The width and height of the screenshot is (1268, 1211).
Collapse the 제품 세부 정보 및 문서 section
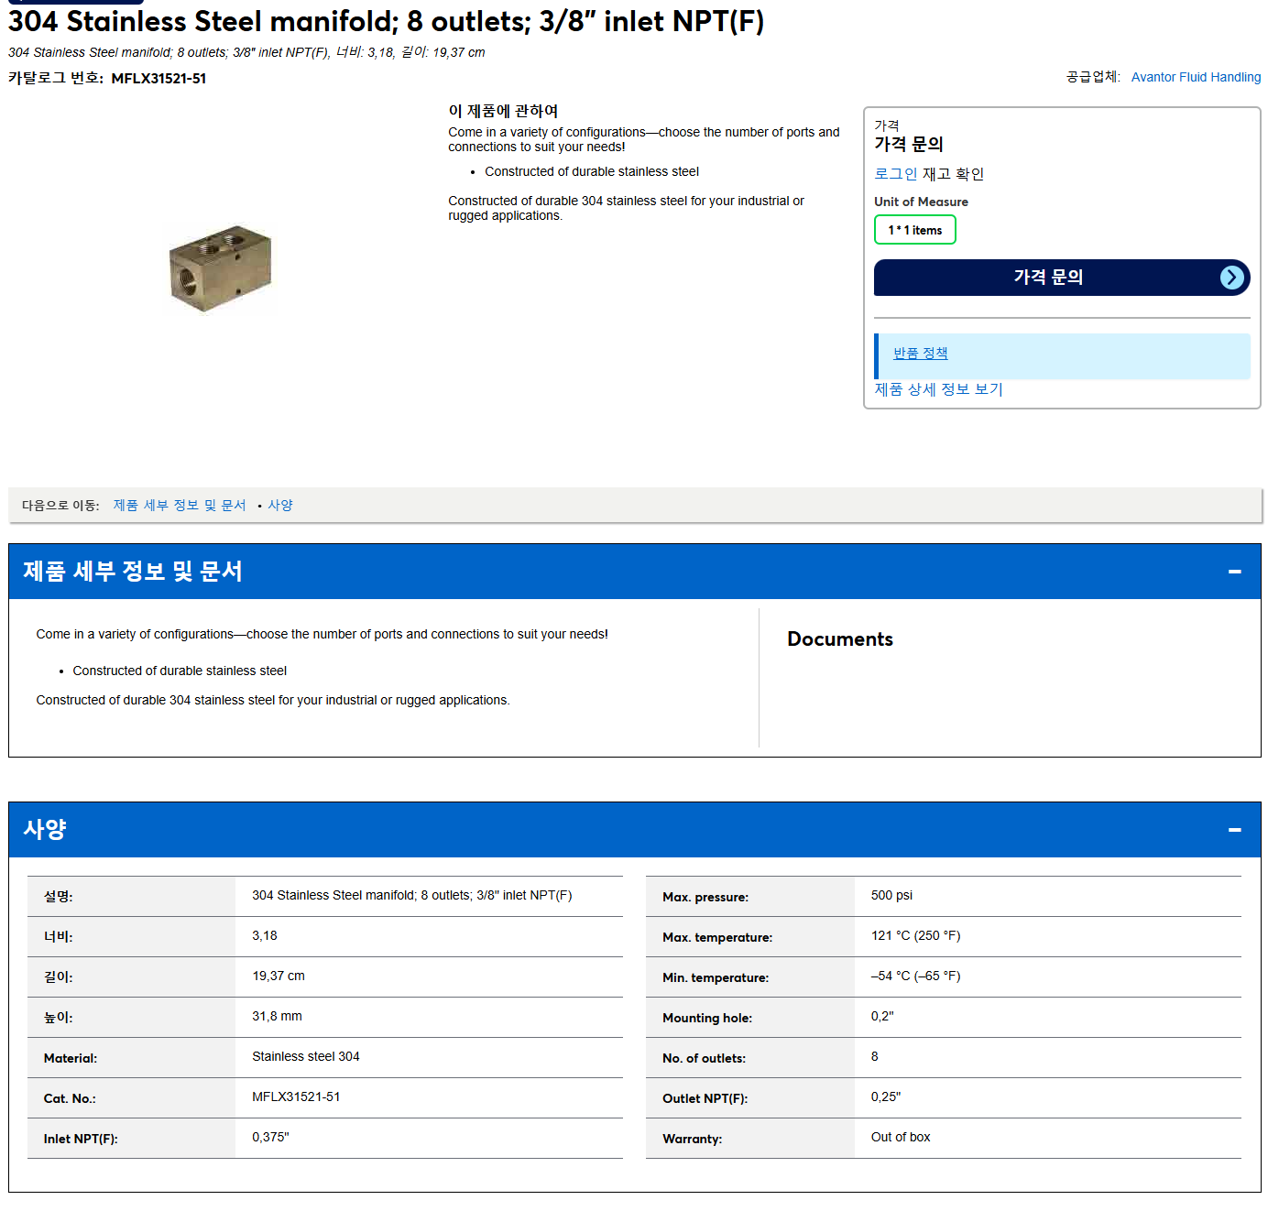pos(1234,572)
